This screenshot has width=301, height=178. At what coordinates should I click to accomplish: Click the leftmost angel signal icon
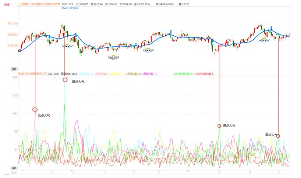point(67,46)
